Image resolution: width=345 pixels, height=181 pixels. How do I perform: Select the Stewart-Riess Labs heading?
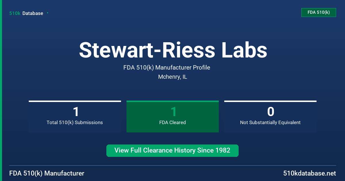[173, 50]
